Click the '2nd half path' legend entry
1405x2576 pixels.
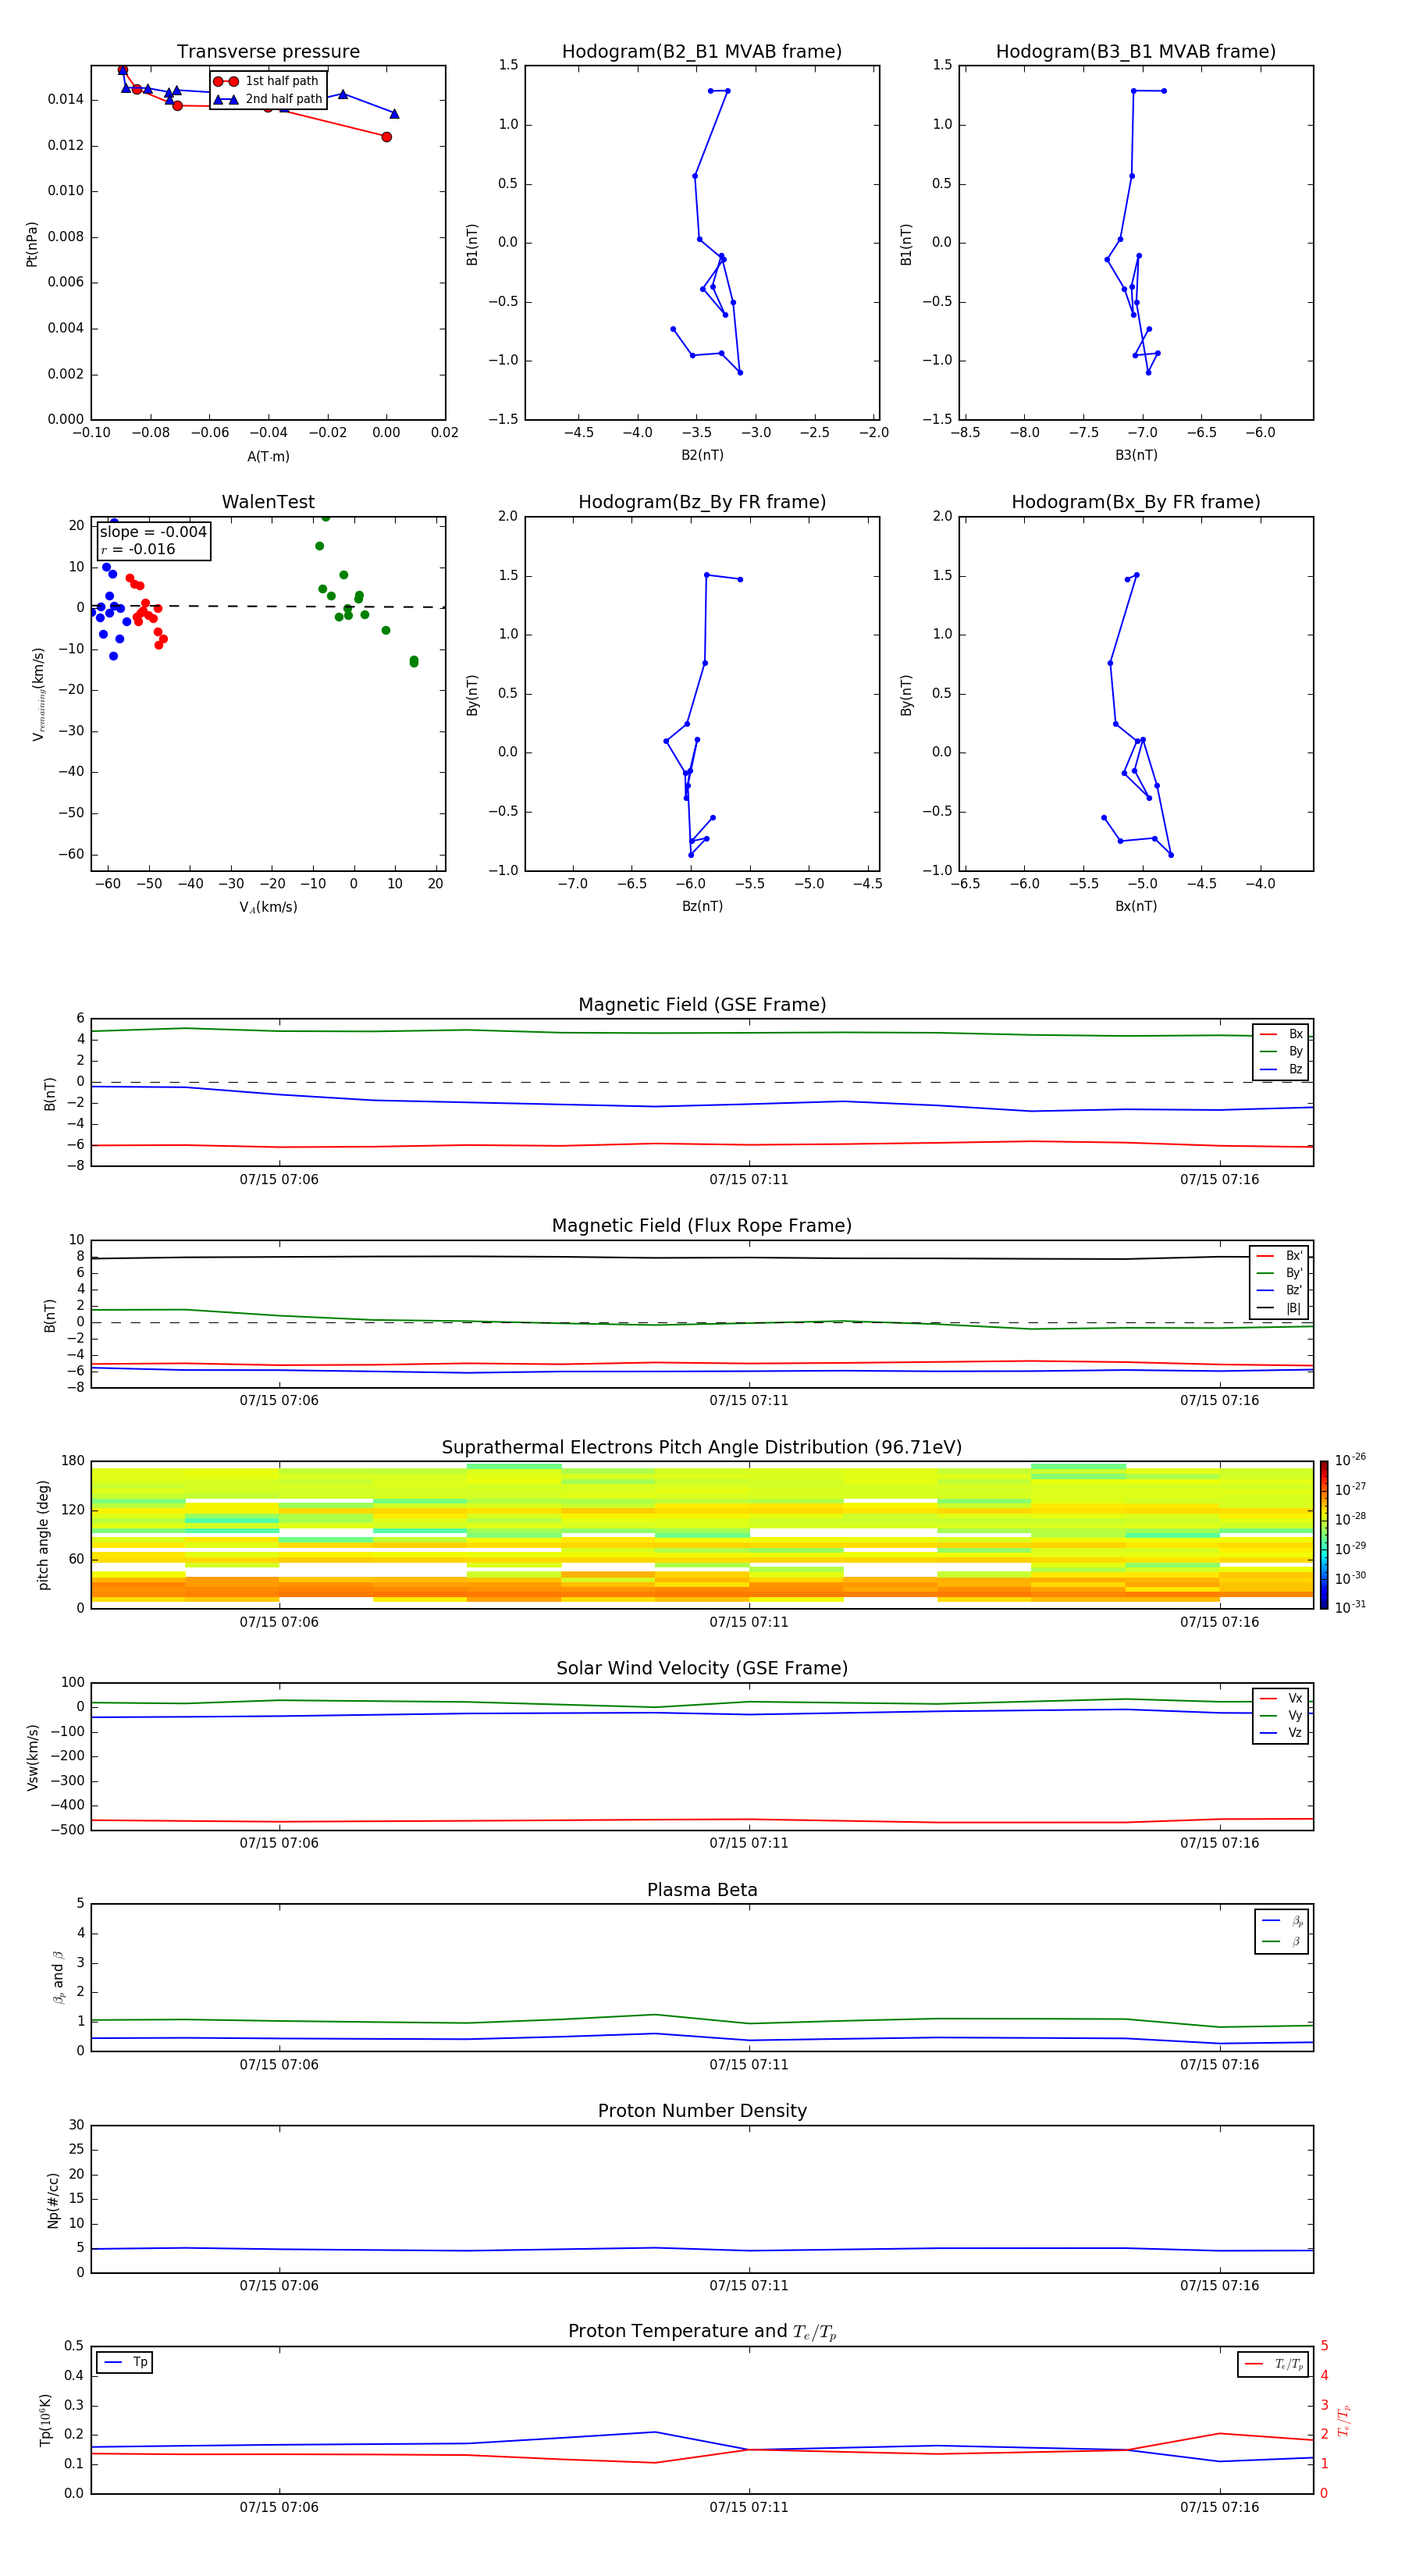click(x=268, y=99)
